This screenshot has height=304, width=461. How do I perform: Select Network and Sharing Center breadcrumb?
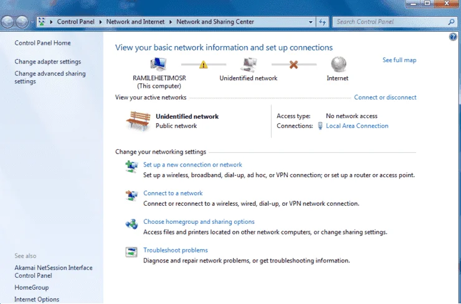[x=215, y=22]
